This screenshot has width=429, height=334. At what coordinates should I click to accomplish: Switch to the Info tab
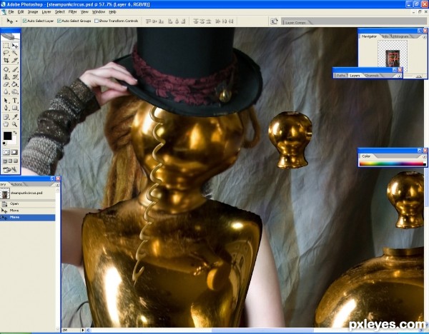(385, 36)
